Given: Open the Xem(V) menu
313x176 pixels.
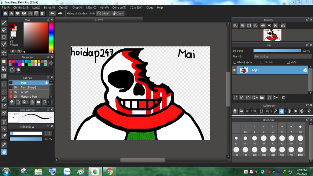Looking at the screenshot, I should point(104,8).
